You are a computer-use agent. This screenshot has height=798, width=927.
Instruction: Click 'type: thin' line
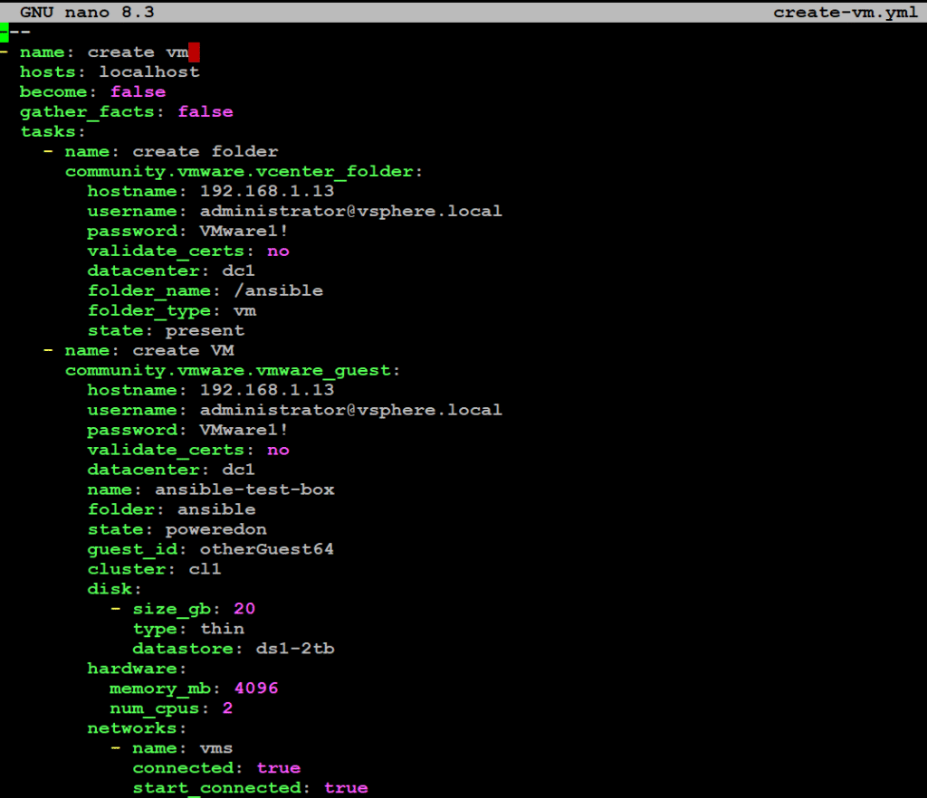(x=188, y=629)
